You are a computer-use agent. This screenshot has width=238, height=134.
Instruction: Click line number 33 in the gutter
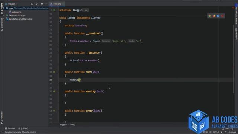tap(51, 80)
